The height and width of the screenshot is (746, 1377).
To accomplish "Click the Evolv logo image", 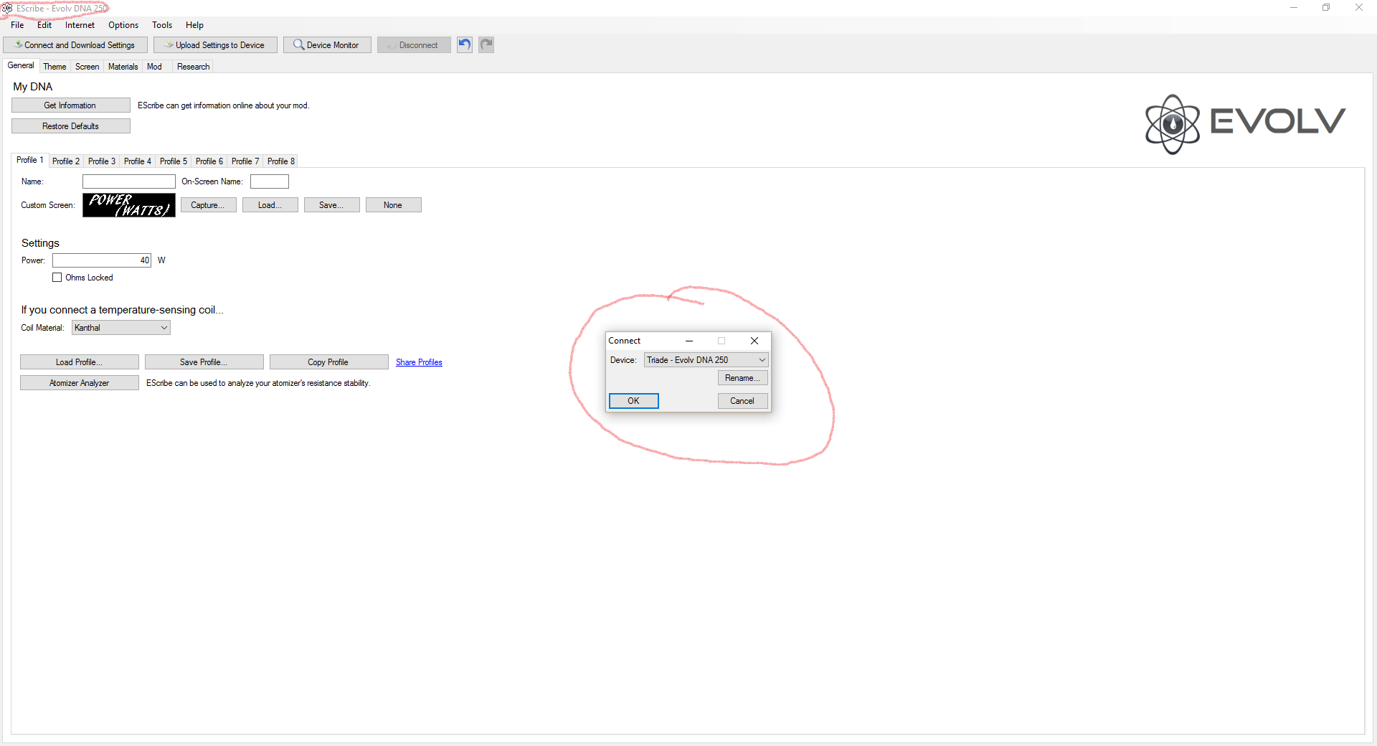I will [1244, 123].
